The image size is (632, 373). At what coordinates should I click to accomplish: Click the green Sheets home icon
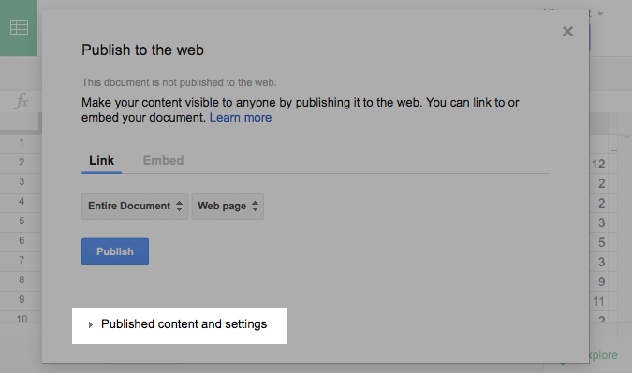pyautogui.click(x=19, y=27)
